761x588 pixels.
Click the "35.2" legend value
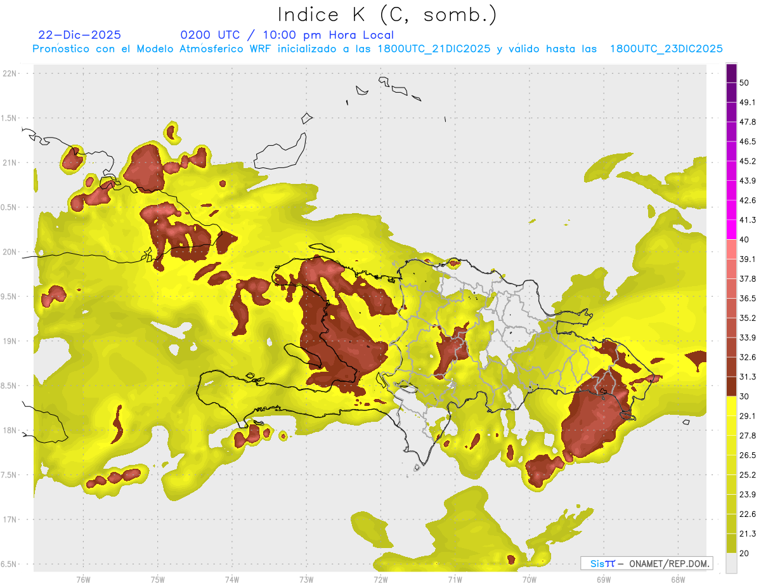pos(748,318)
